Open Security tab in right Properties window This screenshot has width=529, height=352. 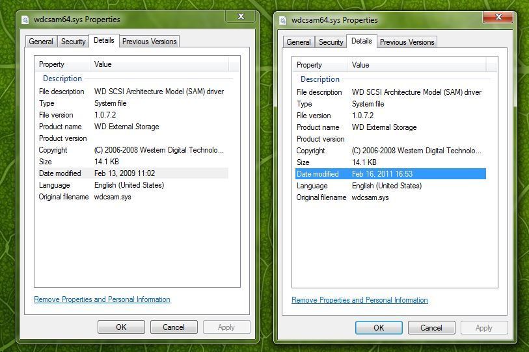331,42
